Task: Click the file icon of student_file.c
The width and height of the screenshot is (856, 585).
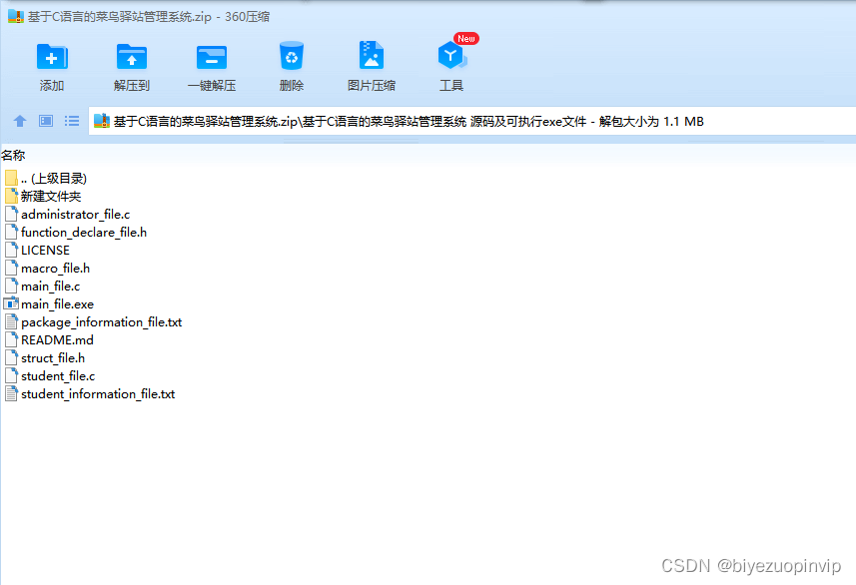Action: click(x=11, y=376)
